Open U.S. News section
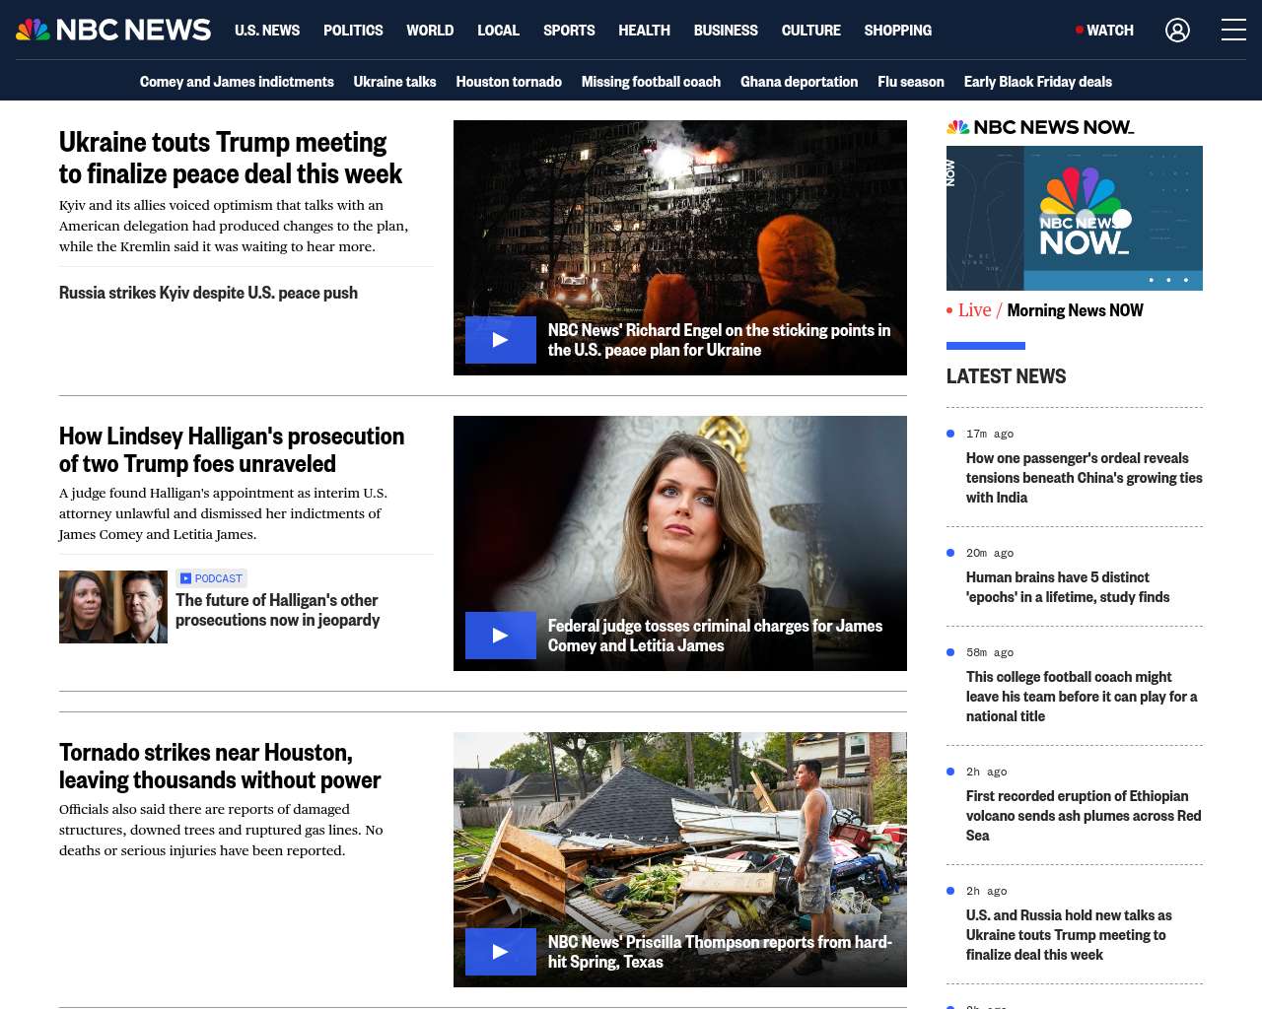Image resolution: width=1262 pixels, height=1009 pixels. click(267, 31)
